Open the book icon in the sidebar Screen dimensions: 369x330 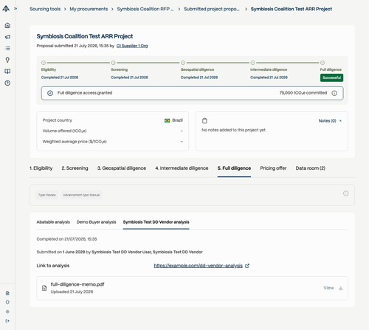(x=7, y=72)
